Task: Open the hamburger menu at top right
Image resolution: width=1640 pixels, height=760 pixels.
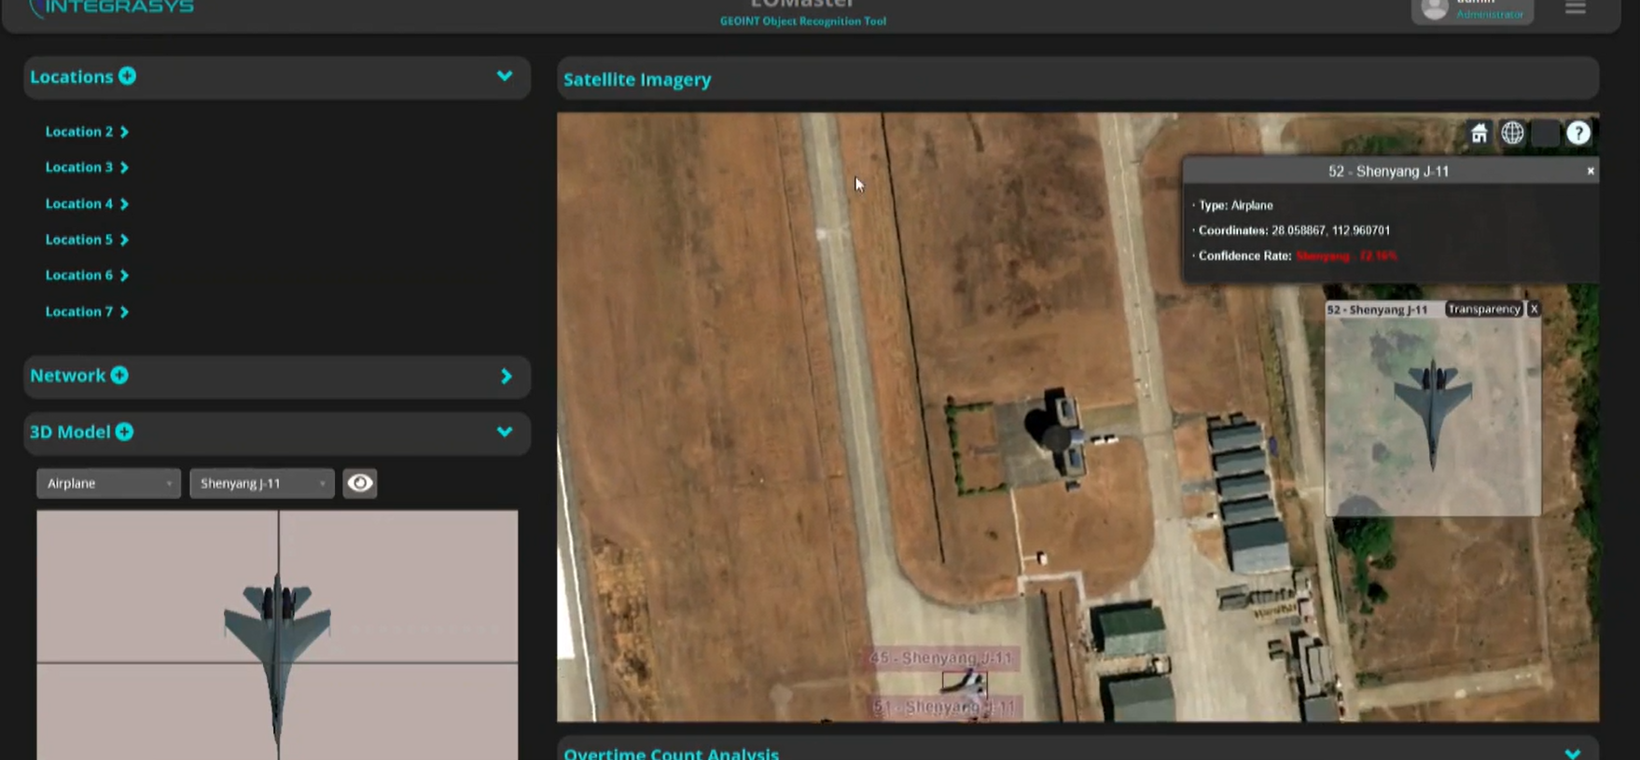Action: click(x=1576, y=8)
